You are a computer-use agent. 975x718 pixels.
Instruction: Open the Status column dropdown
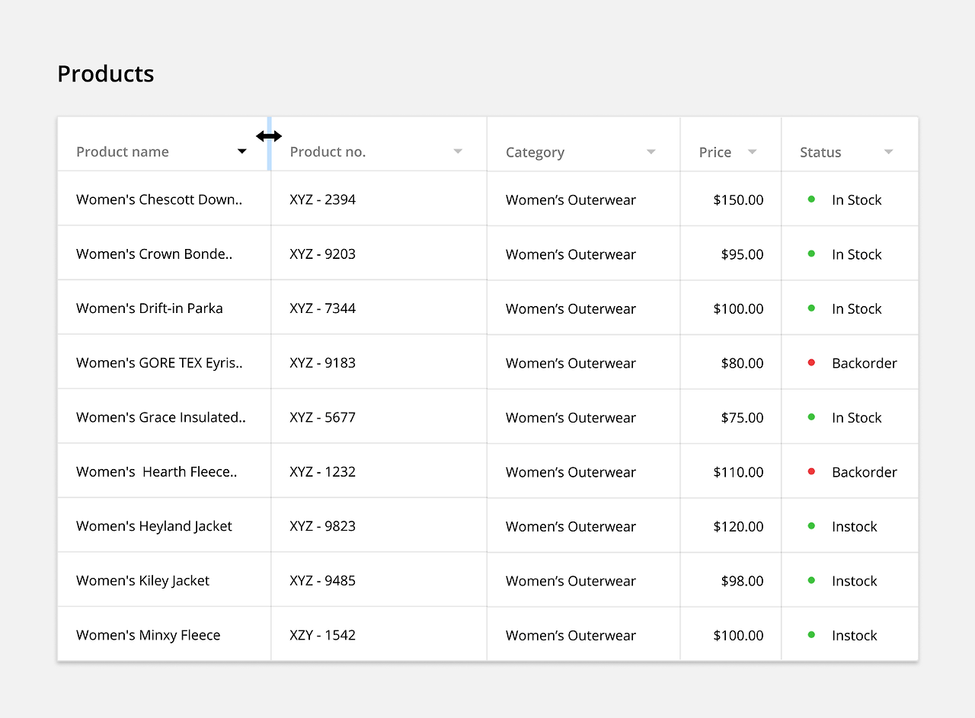[x=888, y=152]
